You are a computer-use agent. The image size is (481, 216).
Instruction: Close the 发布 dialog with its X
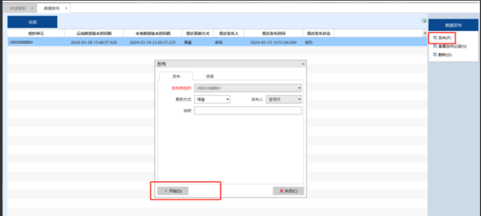click(303, 64)
